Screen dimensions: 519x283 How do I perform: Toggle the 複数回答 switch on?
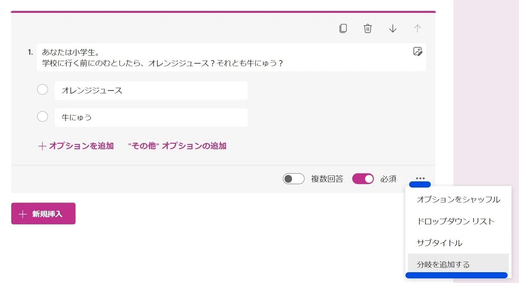[x=294, y=179]
